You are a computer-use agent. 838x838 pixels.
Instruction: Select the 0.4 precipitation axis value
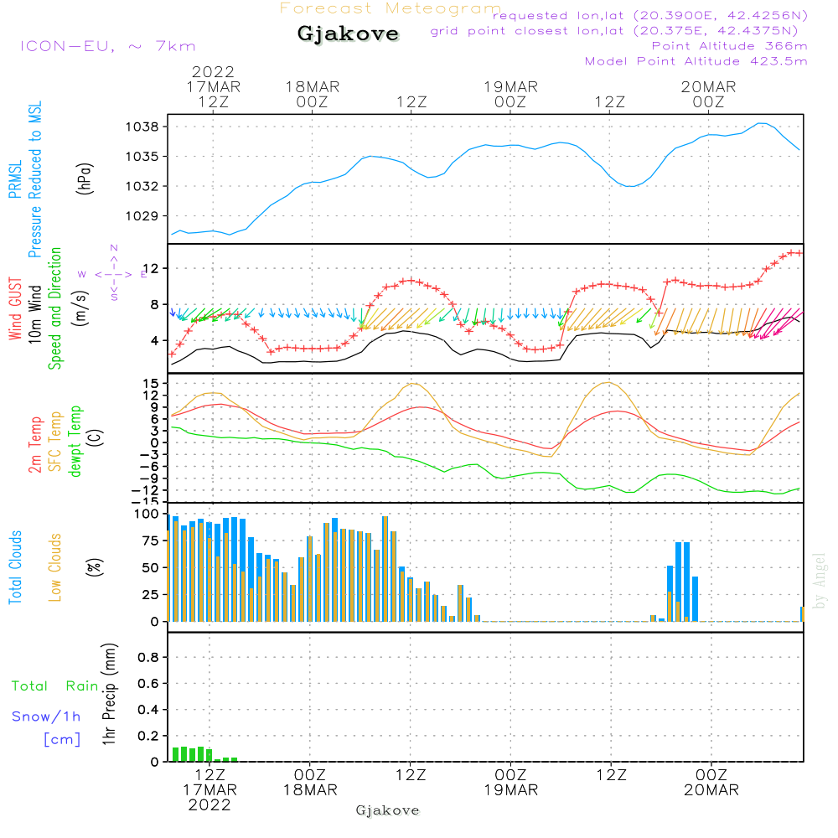tap(148, 710)
